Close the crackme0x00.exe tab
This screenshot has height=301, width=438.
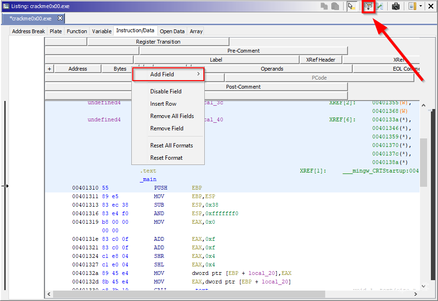point(60,18)
